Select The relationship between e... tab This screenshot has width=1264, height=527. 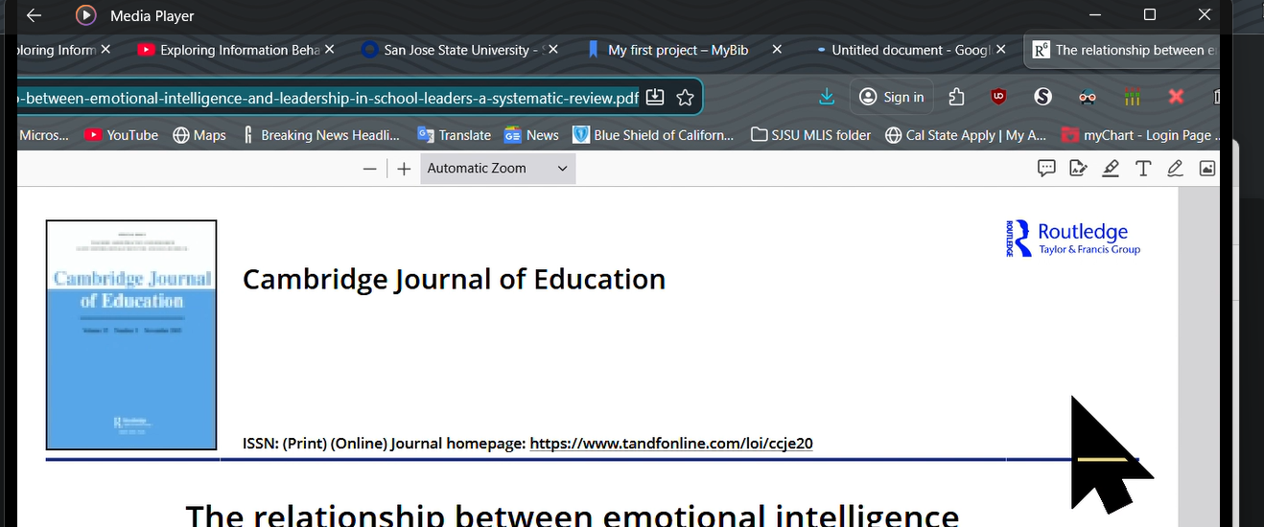pyautogui.click(x=1122, y=50)
